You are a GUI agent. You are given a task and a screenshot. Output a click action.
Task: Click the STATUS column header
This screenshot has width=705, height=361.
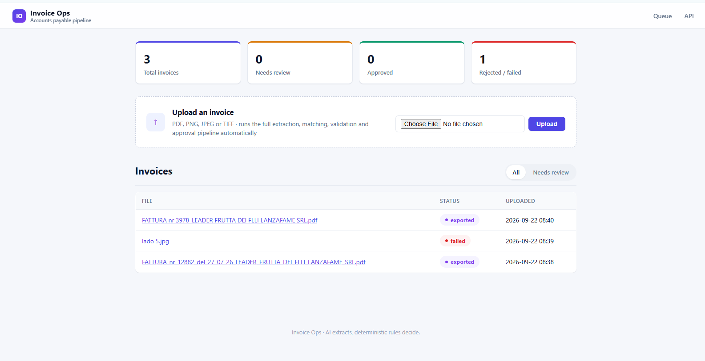[450, 201]
